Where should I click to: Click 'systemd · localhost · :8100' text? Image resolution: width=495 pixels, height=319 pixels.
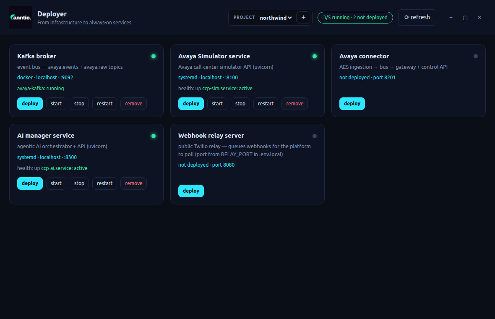click(208, 77)
